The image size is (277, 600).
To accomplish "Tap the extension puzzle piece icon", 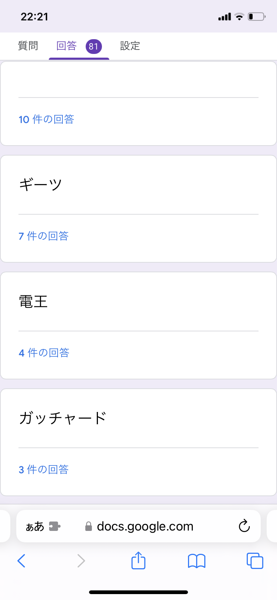I will point(55,526).
